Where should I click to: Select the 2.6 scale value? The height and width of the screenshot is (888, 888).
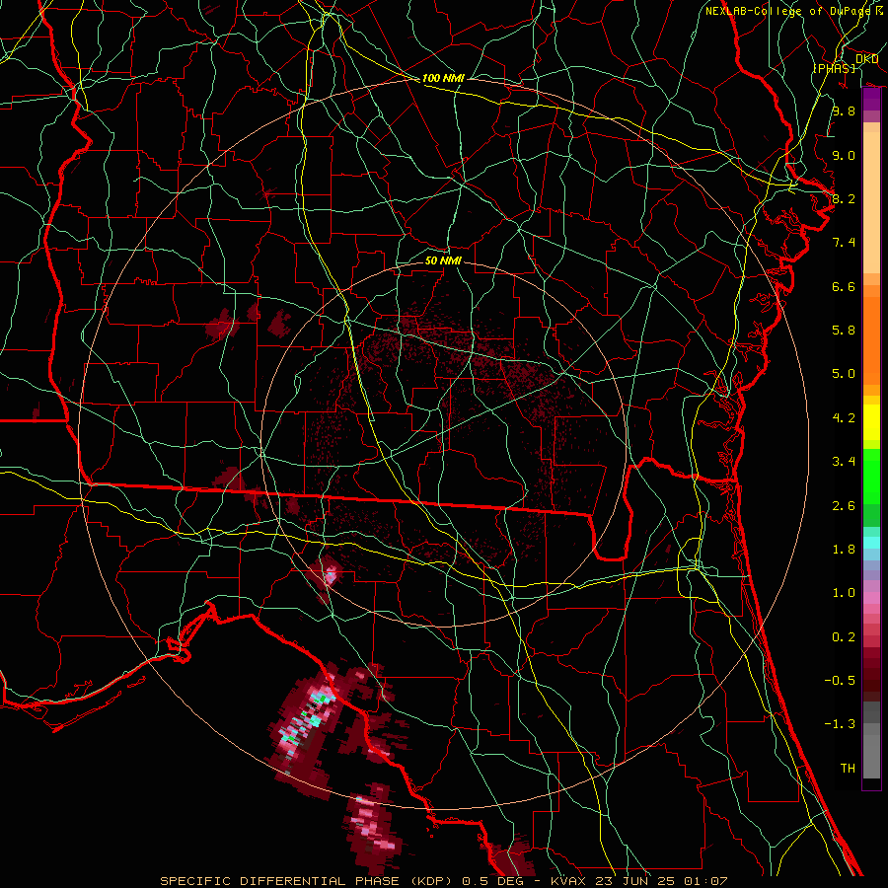(x=844, y=506)
